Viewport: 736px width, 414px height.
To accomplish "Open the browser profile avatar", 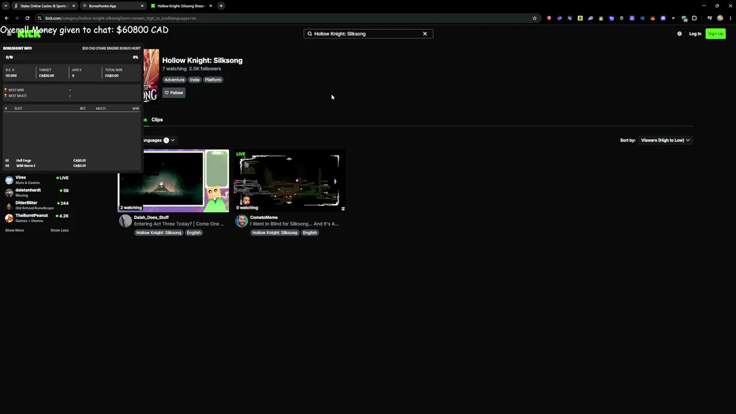I will pyautogui.click(x=720, y=18).
